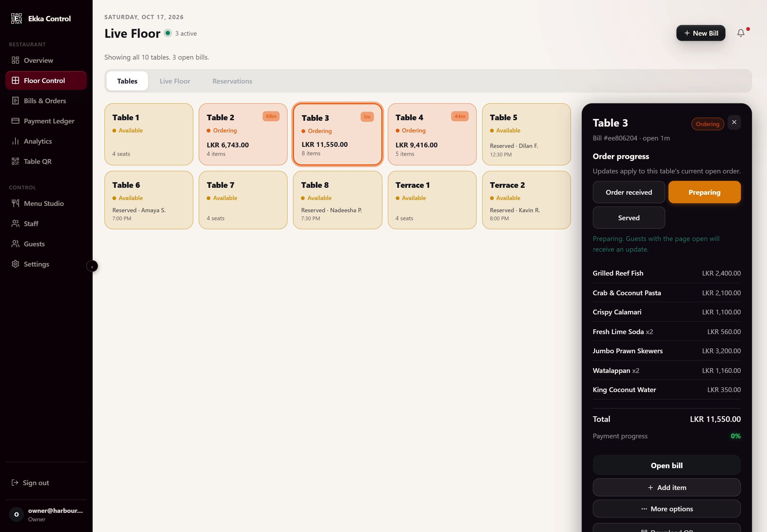
Task: Open Settings from sidebar
Action: point(46,264)
